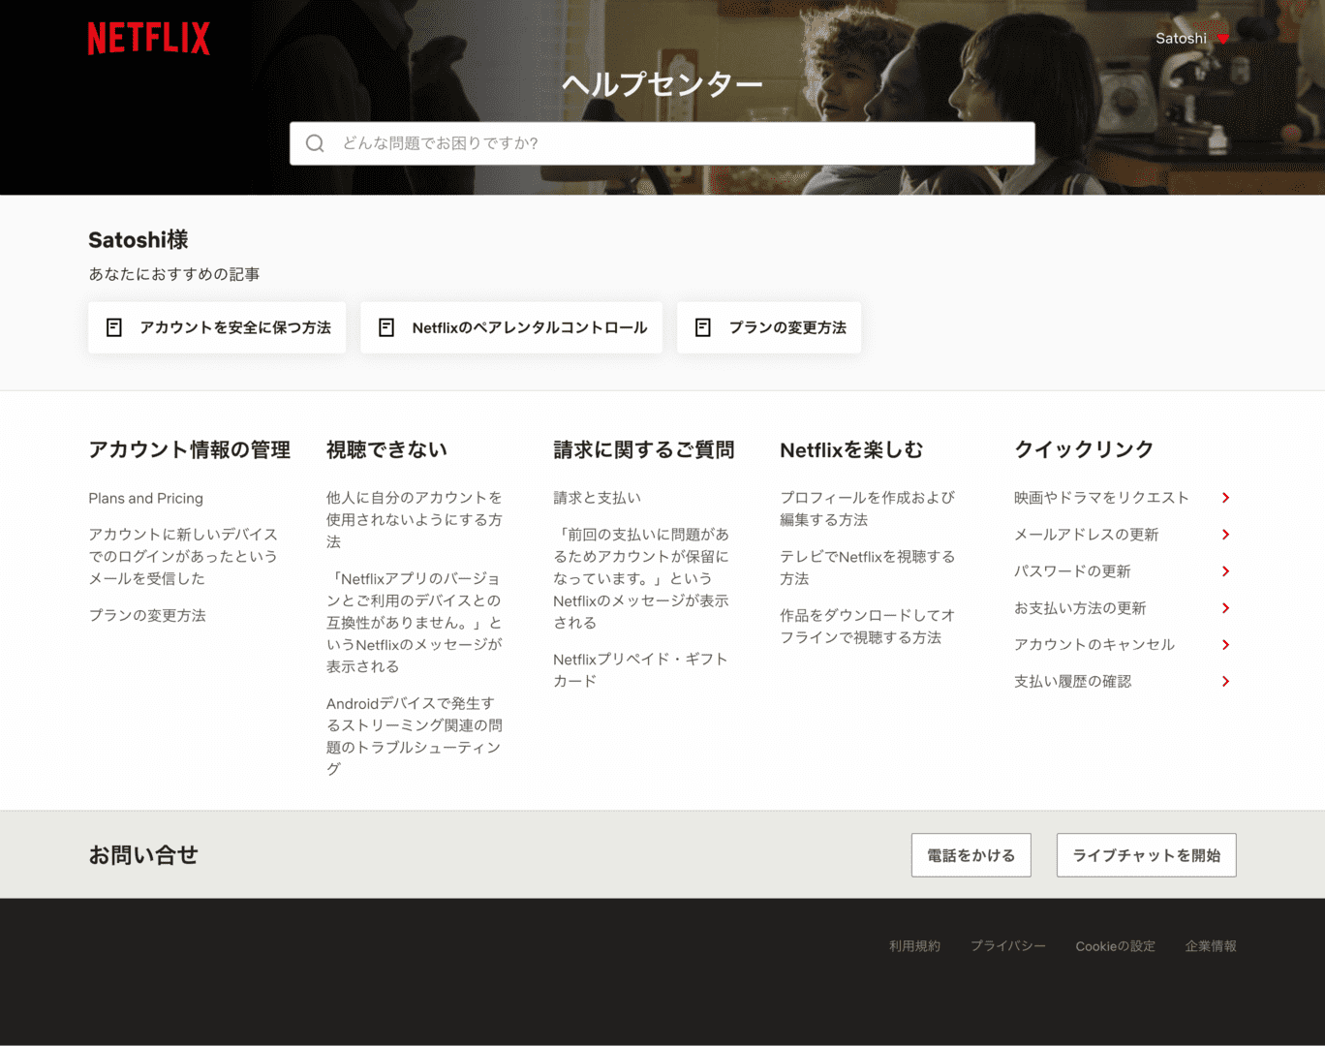
Task: Open テレビでNetflixを視聴する方法 link
Action: tap(867, 568)
